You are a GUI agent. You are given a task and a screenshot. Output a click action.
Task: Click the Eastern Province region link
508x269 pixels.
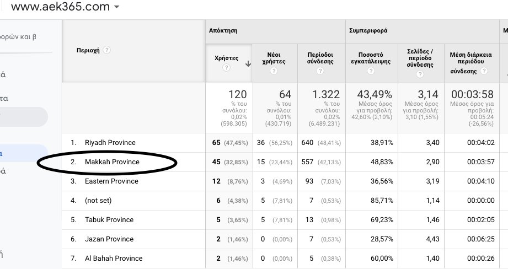[x=111, y=181]
